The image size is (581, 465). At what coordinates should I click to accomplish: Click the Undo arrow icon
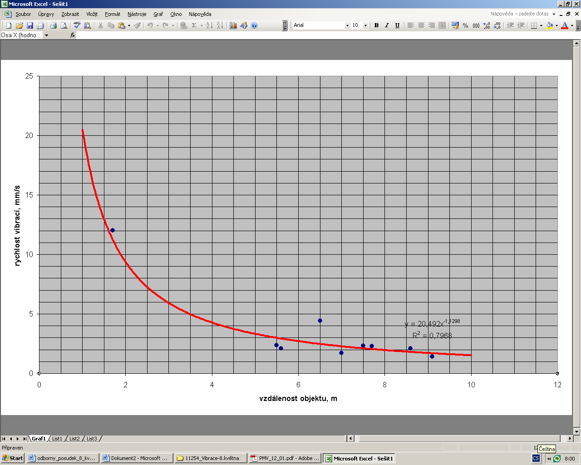point(150,25)
